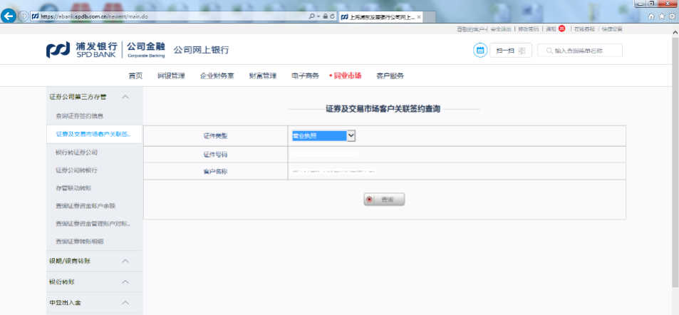Image resolution: width=679 pixels, height=315 pixels.
Task: Open the browser settings gear icon
Action: tap(671, 16)
